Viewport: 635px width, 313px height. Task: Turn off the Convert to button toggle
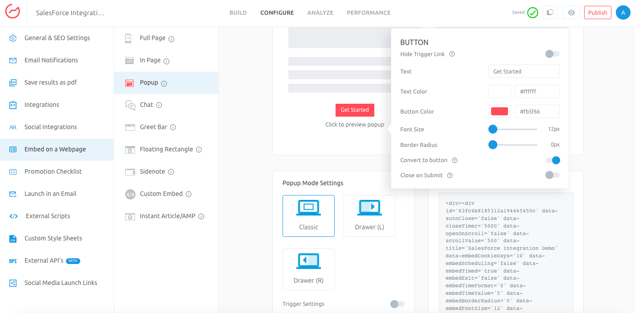point(553,160)
